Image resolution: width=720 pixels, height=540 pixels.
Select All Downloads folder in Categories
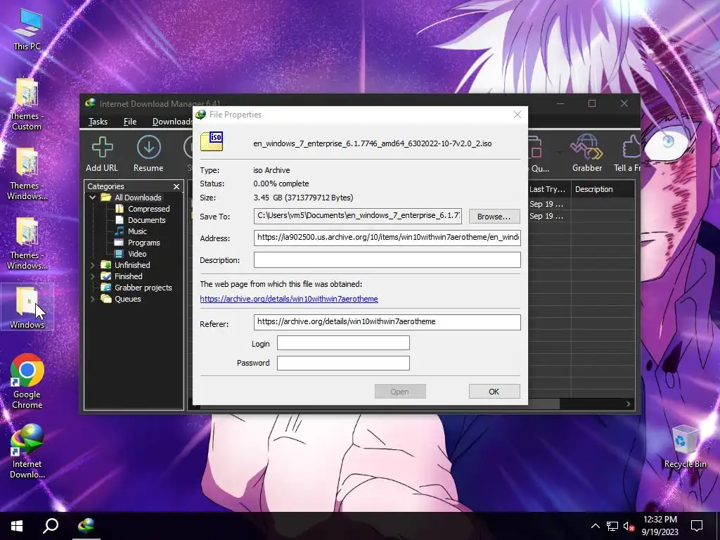(x=138, y=198)
